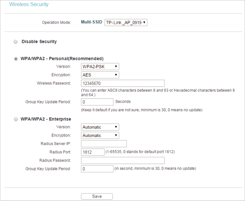Viewport: 245px width, 201px height.
Task: Select the Radius Port input box
Action: pos(93,152)
